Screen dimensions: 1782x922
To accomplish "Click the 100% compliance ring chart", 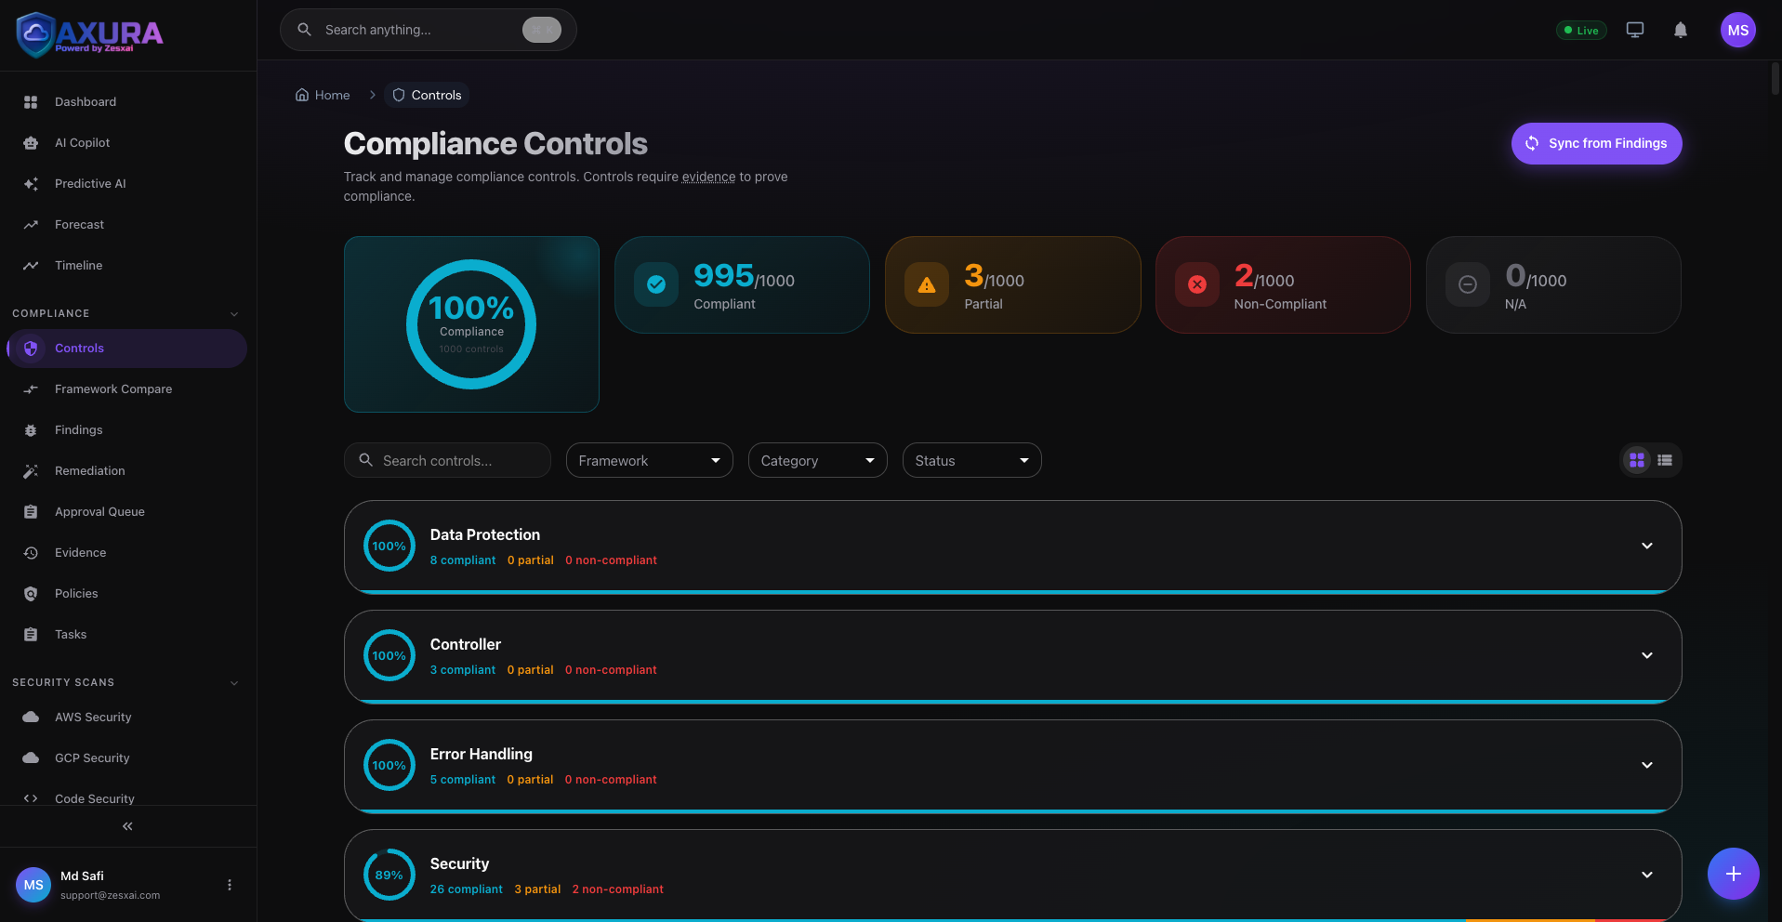I will [471, 324].
